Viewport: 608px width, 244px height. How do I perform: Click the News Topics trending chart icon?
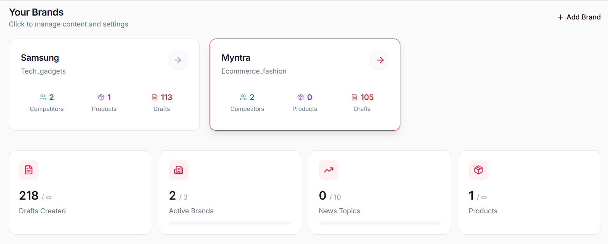click(x=329, y=170)
